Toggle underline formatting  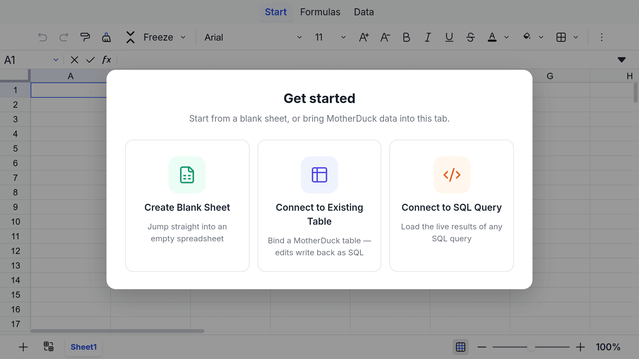[449, 37]
